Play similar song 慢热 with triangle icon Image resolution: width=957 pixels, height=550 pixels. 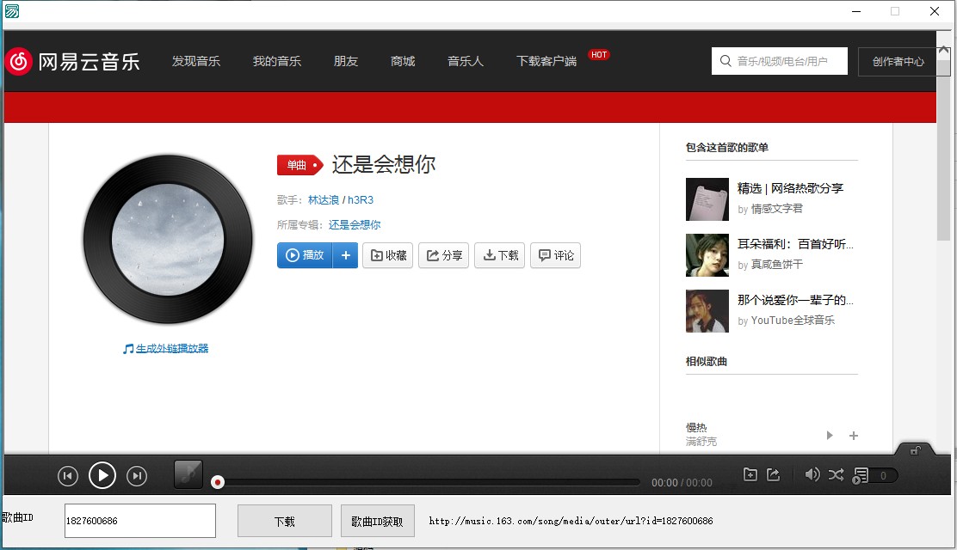tap(830, 436)
